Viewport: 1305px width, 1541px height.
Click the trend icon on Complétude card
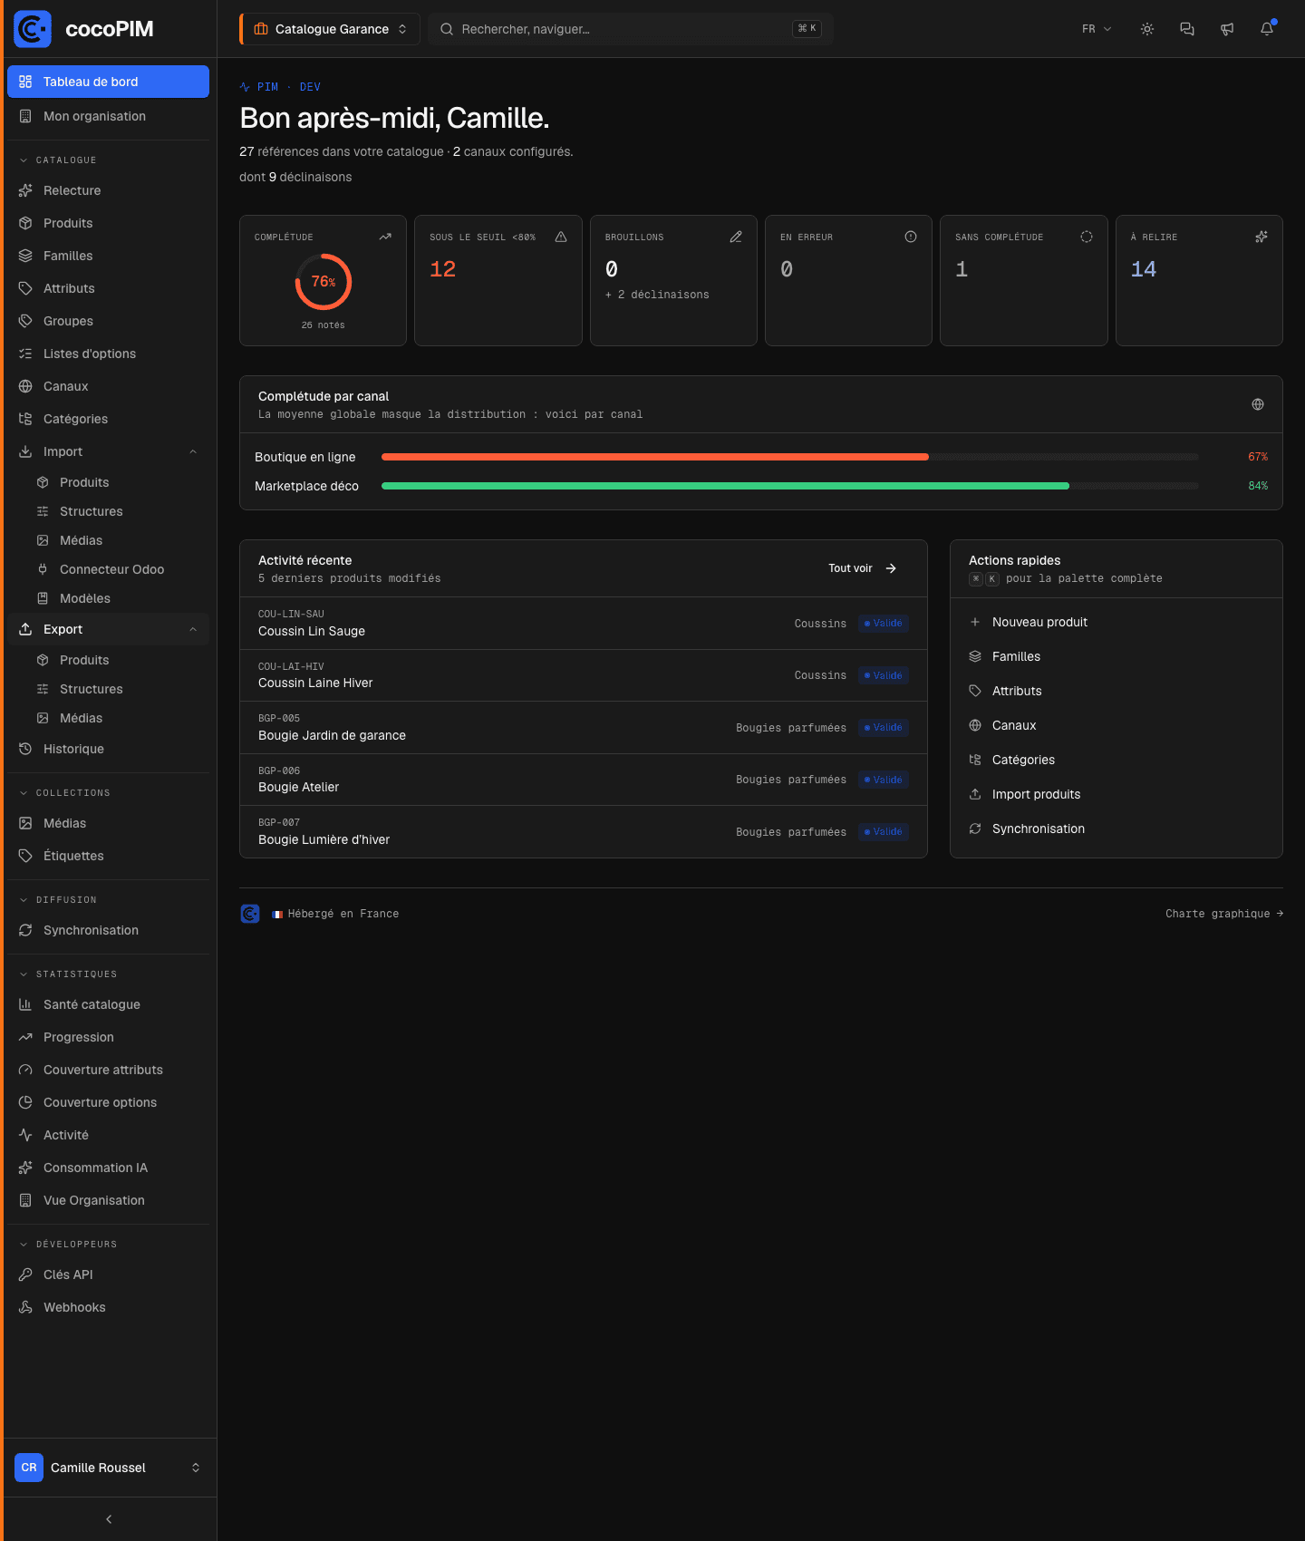coord(385,237)
